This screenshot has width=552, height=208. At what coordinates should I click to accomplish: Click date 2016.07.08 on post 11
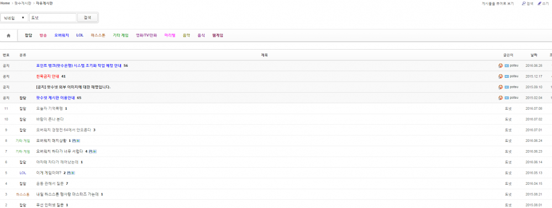point(534,109)
